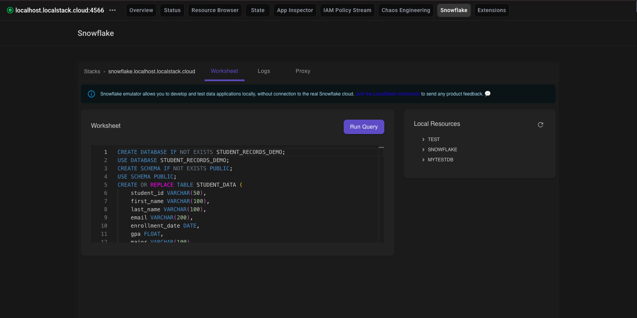Viewport: 637px width, 318px height.
Task: Click the SQL editor vertical scrollbar
Action: click(381, 194)
